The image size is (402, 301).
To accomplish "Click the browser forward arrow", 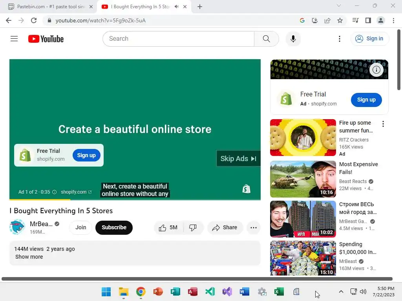I will [21, 20].
